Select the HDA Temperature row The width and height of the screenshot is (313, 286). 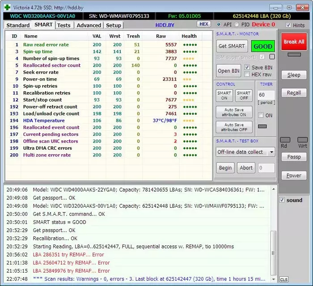click(109, 121)
